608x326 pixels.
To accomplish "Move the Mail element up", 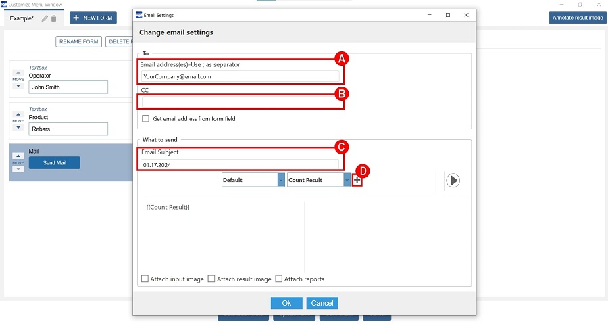I will tap(18, 156).
